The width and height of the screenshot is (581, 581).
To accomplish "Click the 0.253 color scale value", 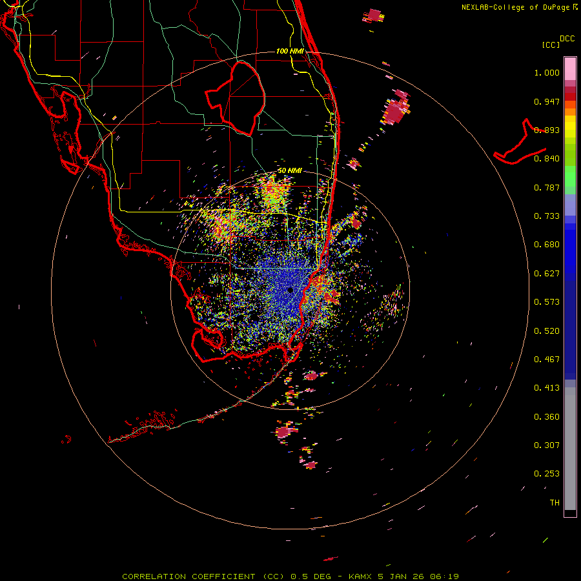I will click(x=547, y=474).
